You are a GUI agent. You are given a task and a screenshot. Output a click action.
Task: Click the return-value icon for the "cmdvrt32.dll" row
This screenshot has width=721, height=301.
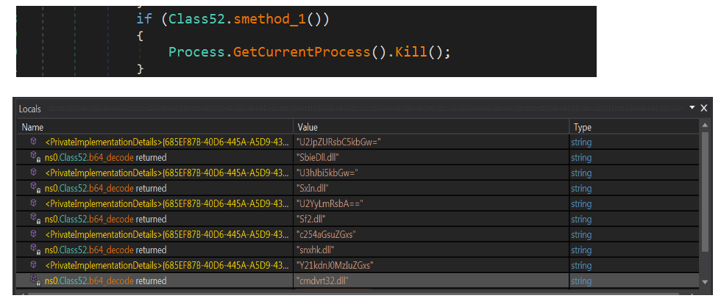(x=33, y=280)
